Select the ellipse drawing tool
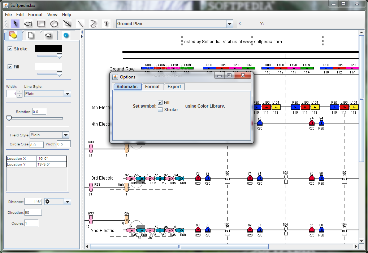The height and width of the screenshot is (253, 368). pos(54,24)
